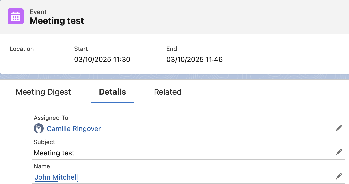Follow the John Mitchell name link
The image size is (349, 184).
(56, 177)
